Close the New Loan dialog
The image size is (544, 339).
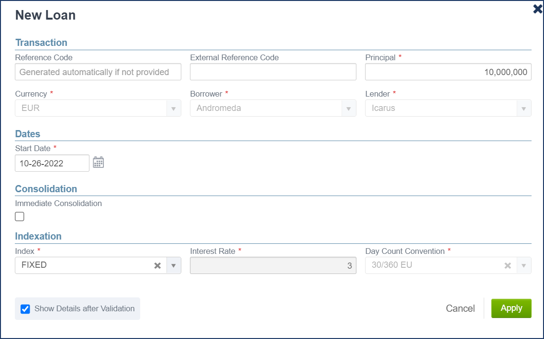[x=537, y=9]
